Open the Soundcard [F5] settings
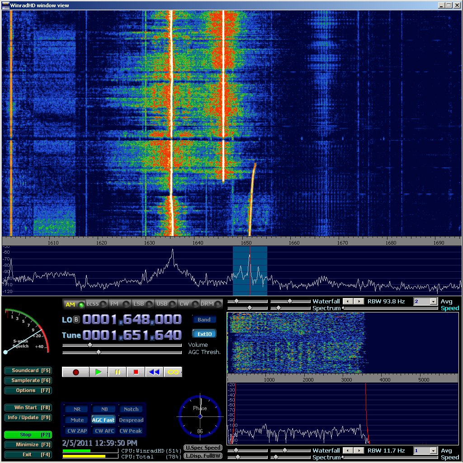Image resolution: width=463 pixels, height=463 pixels. point(28,371)
